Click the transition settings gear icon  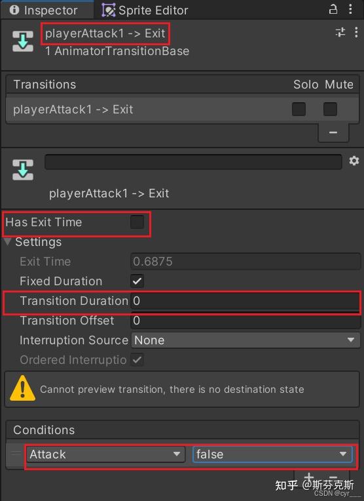pos(354,161)
